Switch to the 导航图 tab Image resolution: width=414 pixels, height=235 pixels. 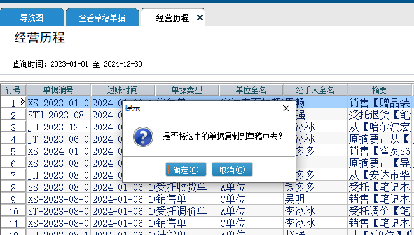click(32, 18)
